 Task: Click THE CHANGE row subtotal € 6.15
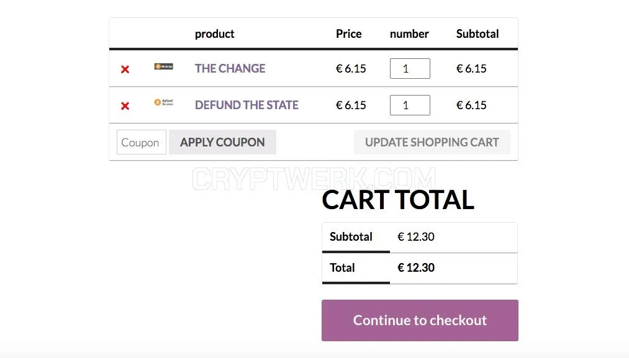point(471,68)
